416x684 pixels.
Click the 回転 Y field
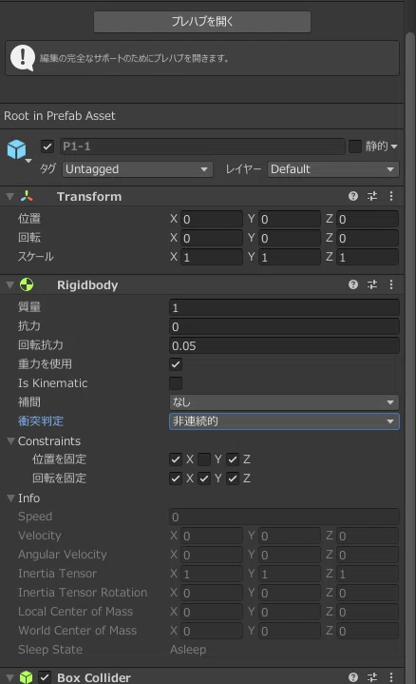290,238
